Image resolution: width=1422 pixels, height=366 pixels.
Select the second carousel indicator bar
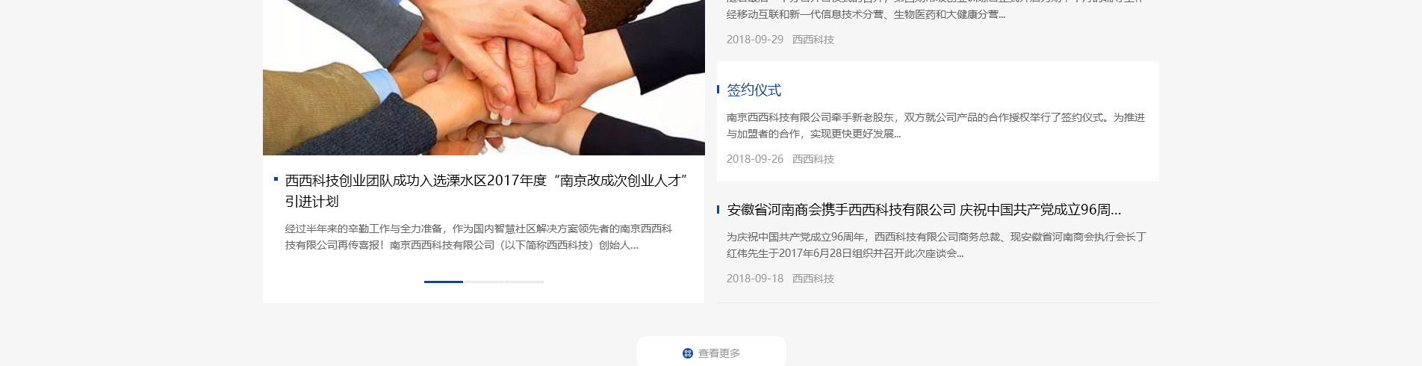pos(484,282)
